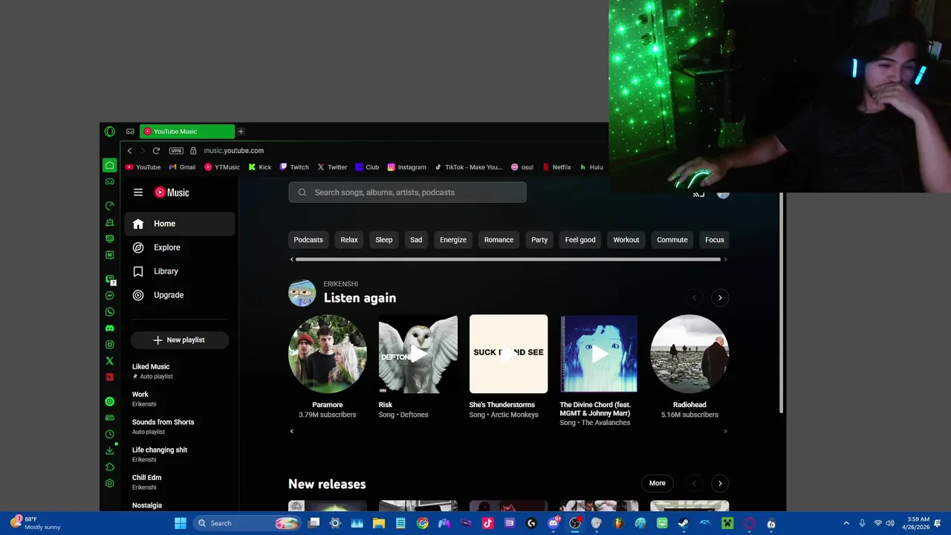Select the Romance mood chip
Screen dimensions: 951x535
click(x=499, y=240)
